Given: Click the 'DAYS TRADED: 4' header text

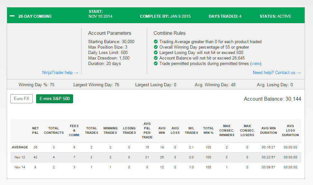Looking at the screenshot, I should (225, 16).
